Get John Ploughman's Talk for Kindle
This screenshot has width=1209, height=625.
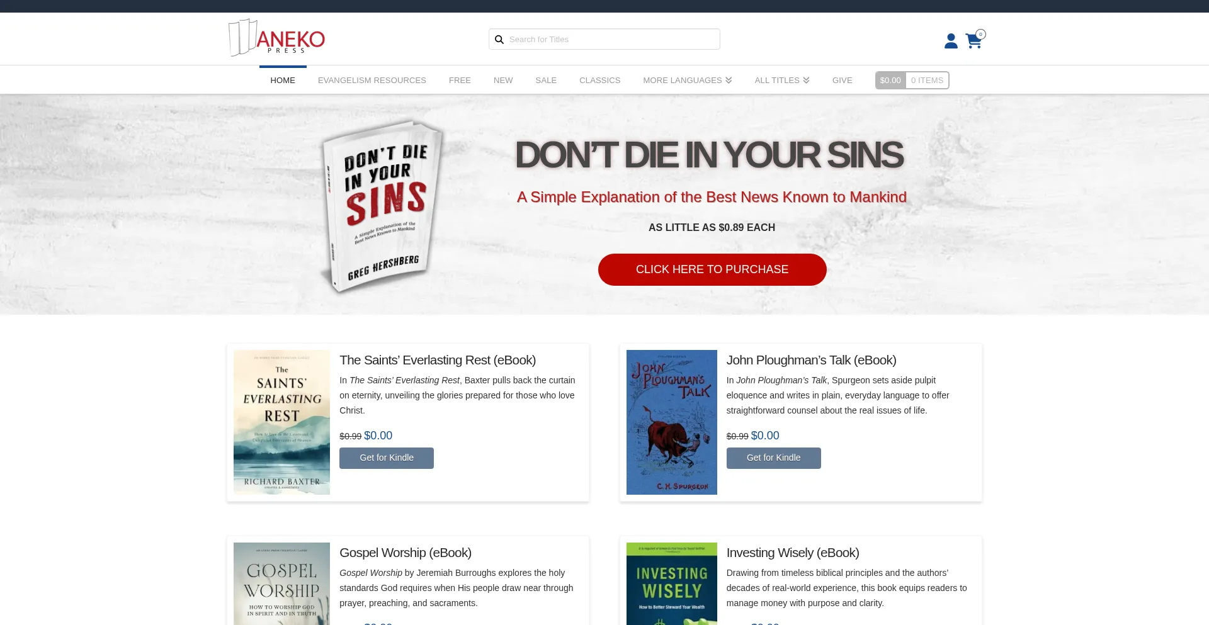click(x=774, y=458)
